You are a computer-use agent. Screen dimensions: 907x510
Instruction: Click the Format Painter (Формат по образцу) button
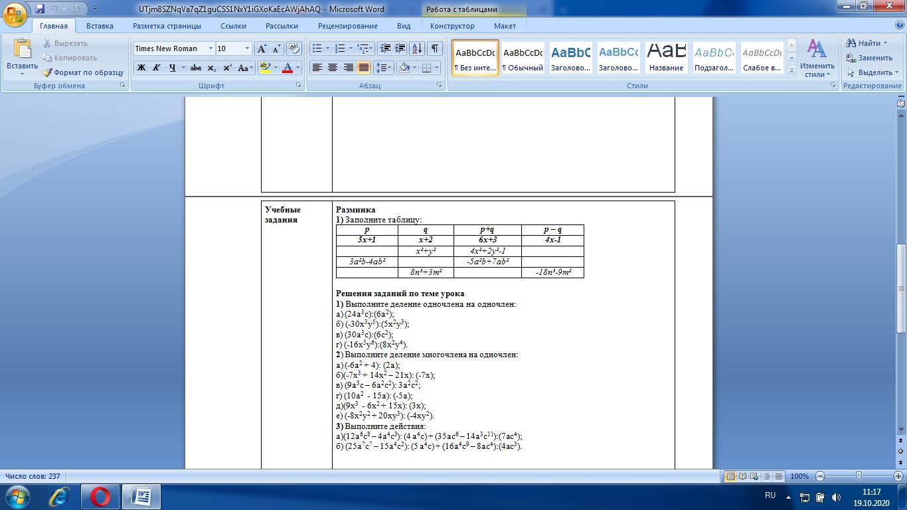84,72
